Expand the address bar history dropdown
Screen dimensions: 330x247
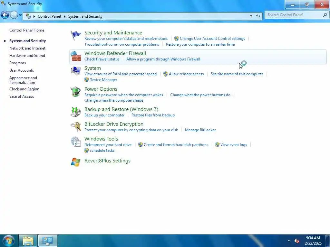[251, 16]
